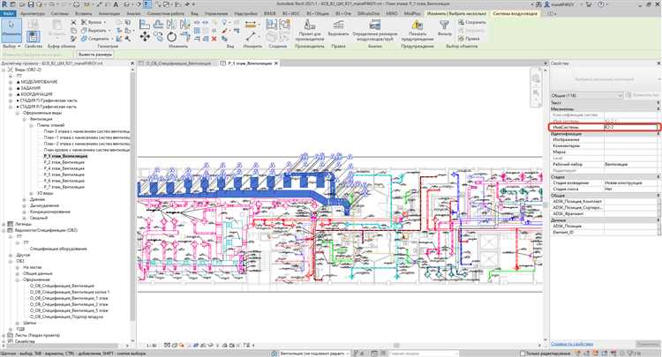Open the Выбор dropdown under Modify
Screen dimensions: 662x357
click(x=11, y=46)
